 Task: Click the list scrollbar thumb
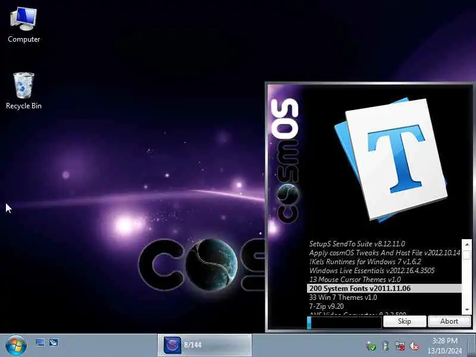pyautogui.click(x=467, y=255)
